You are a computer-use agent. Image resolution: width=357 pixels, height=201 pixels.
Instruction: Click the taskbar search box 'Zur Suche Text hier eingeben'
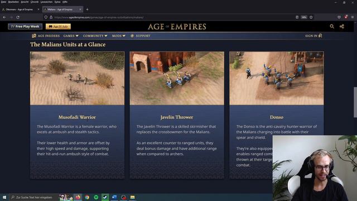click(x=33, y=197)
